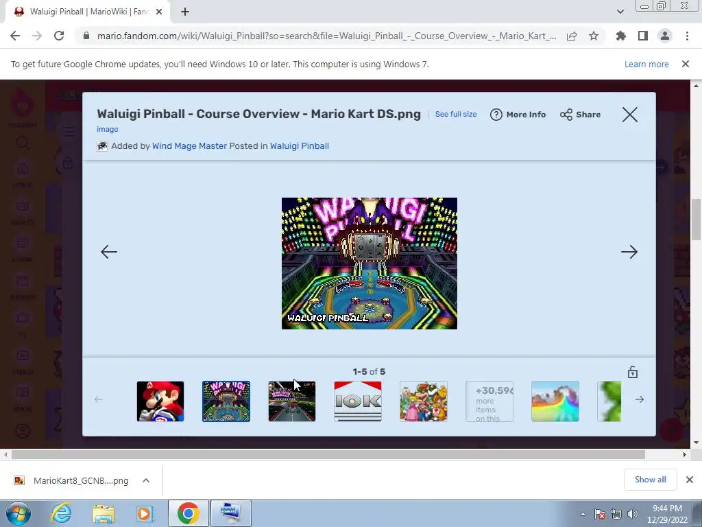Open the on-screen keyboard taskbar item
The height and width of the screenshot is (527, 702).
tap(230, 513)
